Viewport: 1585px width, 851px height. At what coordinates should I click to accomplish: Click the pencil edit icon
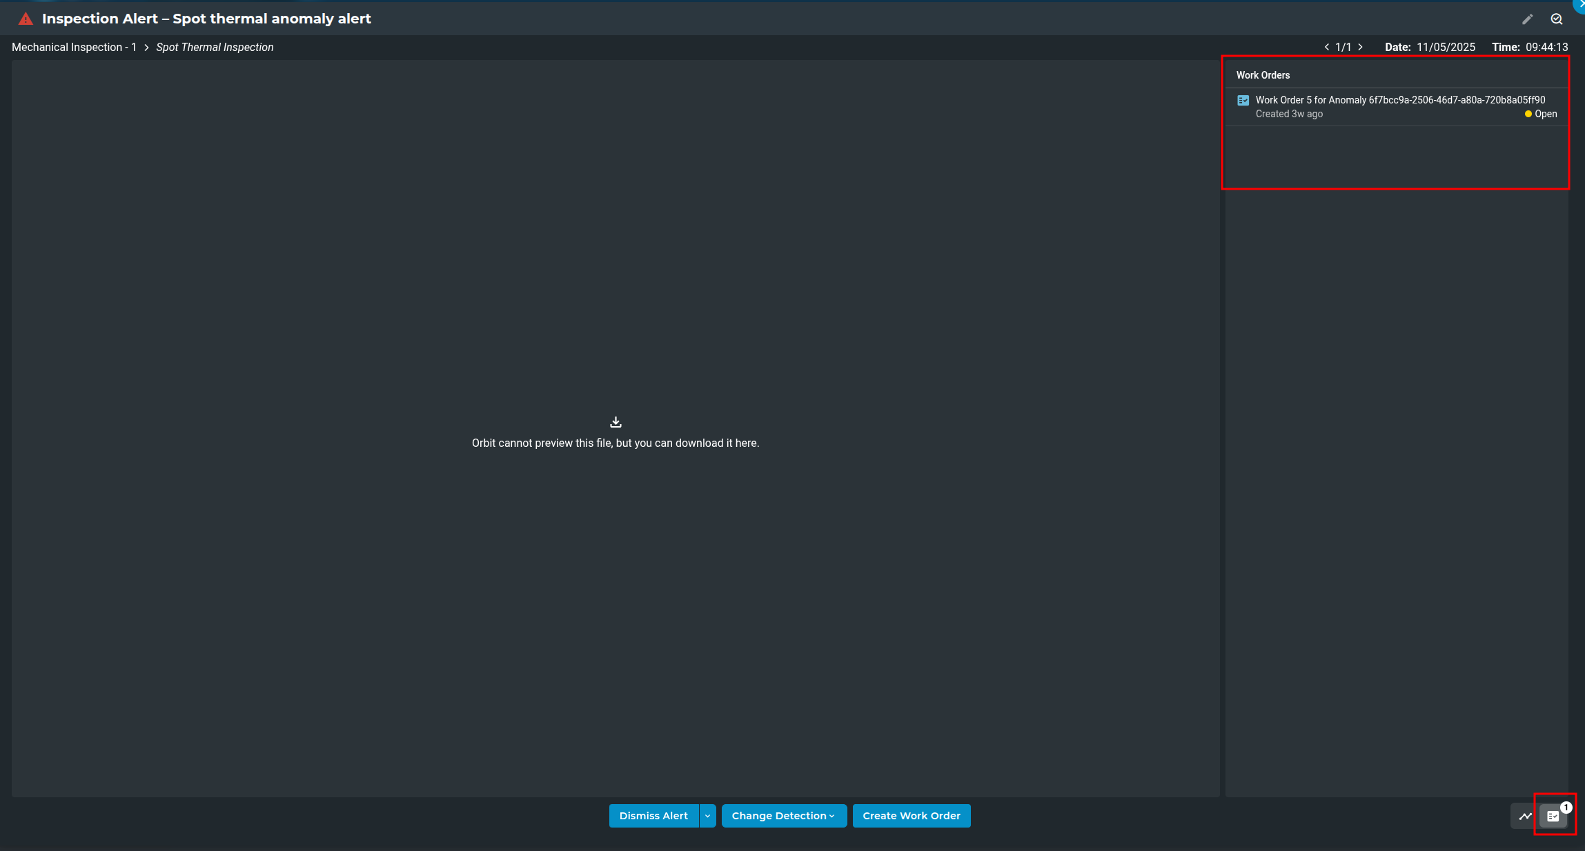pyautogui.click(x=1527, y=19)
